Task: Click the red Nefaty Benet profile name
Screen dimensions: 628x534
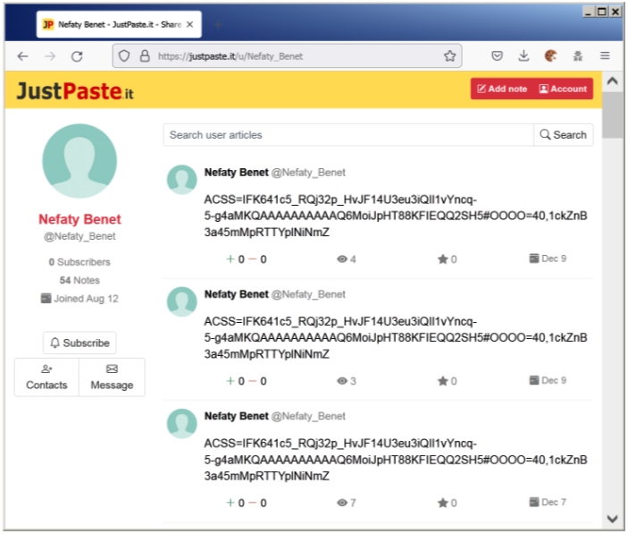Action: [80, 219]
